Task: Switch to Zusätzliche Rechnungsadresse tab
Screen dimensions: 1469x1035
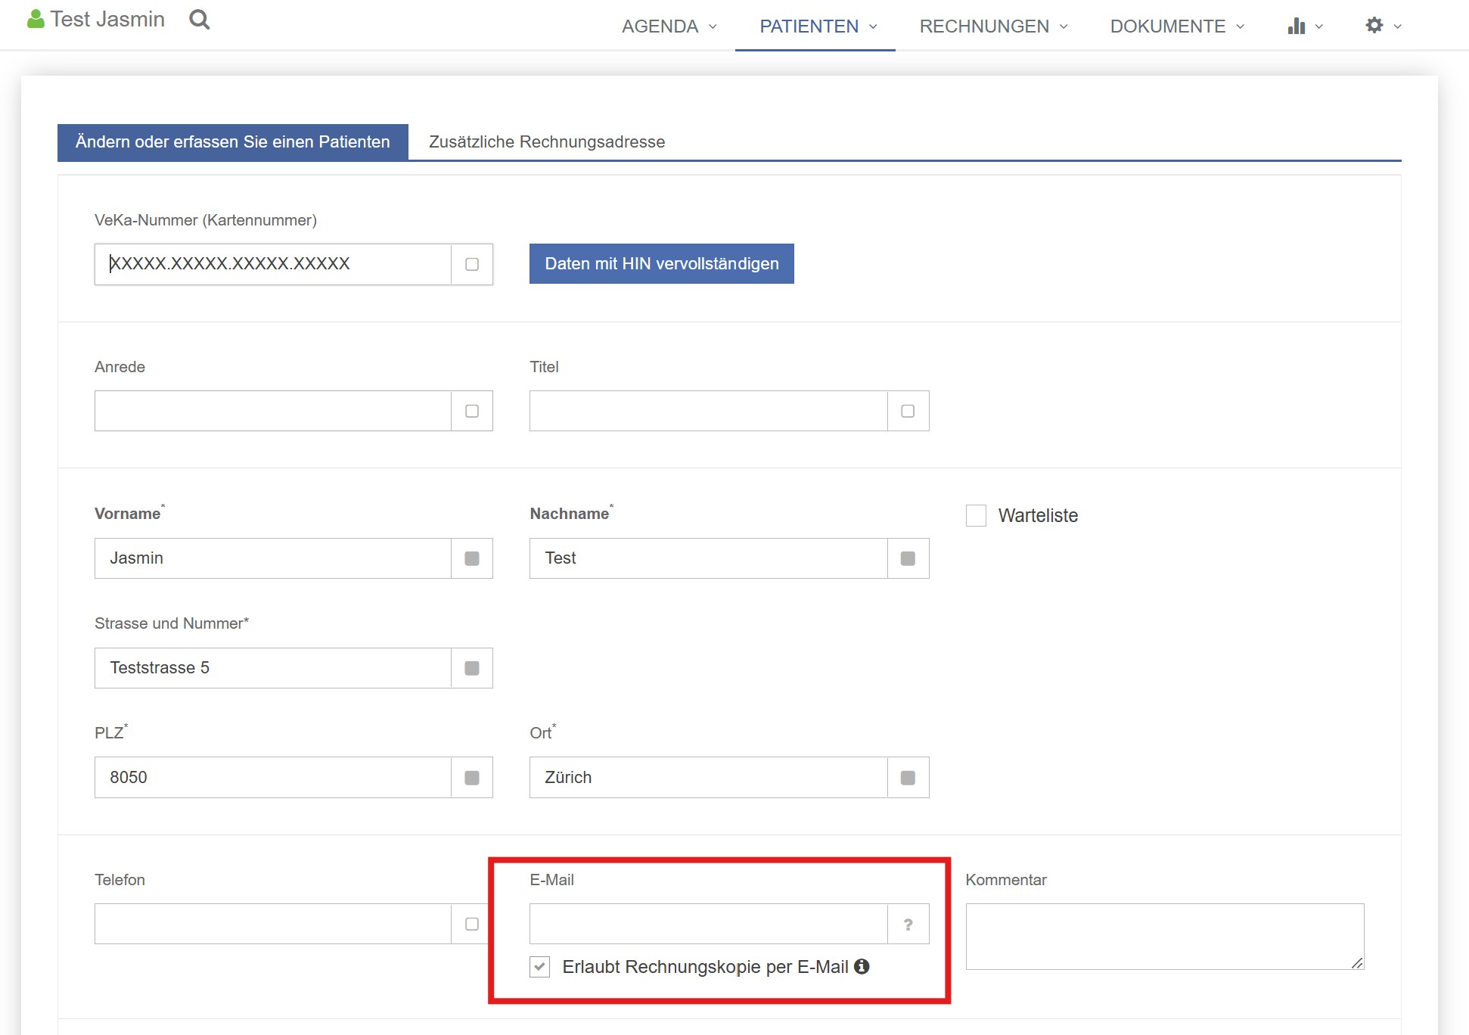Action: coord(547,142)
